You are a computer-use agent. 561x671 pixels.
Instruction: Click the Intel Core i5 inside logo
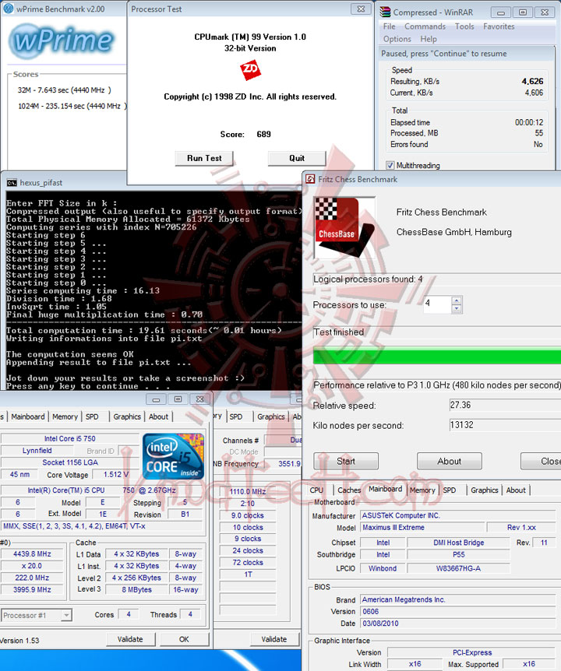tap(173, 456)
